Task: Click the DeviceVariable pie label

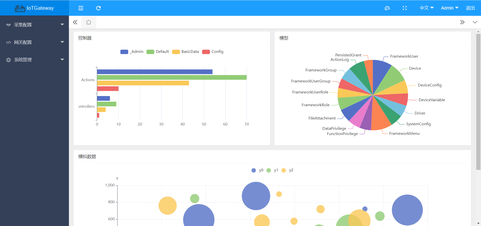Action: click(x=432, y=100)
